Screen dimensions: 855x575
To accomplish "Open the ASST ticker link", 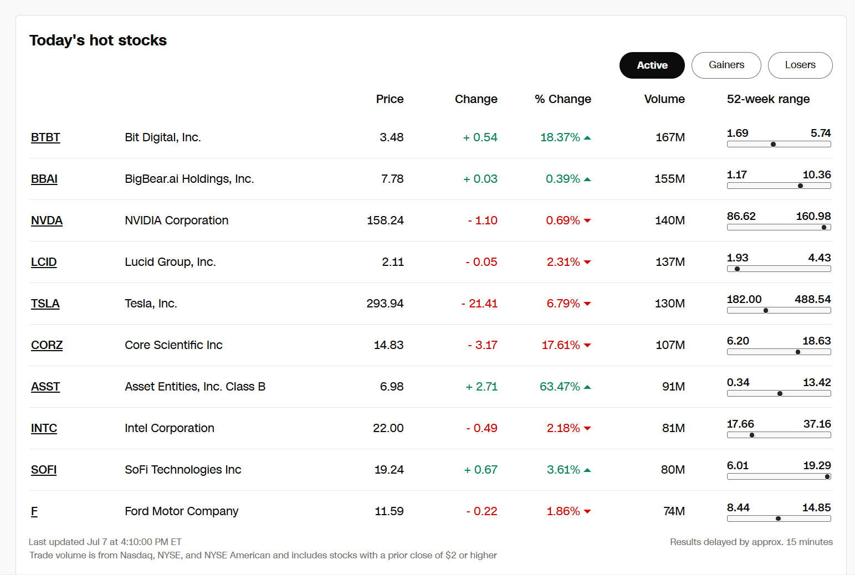I will tap(45, 387).
